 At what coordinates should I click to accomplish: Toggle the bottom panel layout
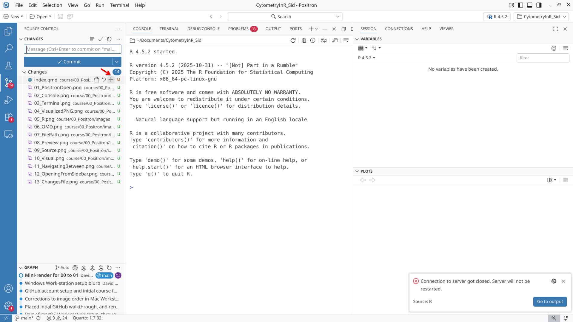tap(530, 5)
